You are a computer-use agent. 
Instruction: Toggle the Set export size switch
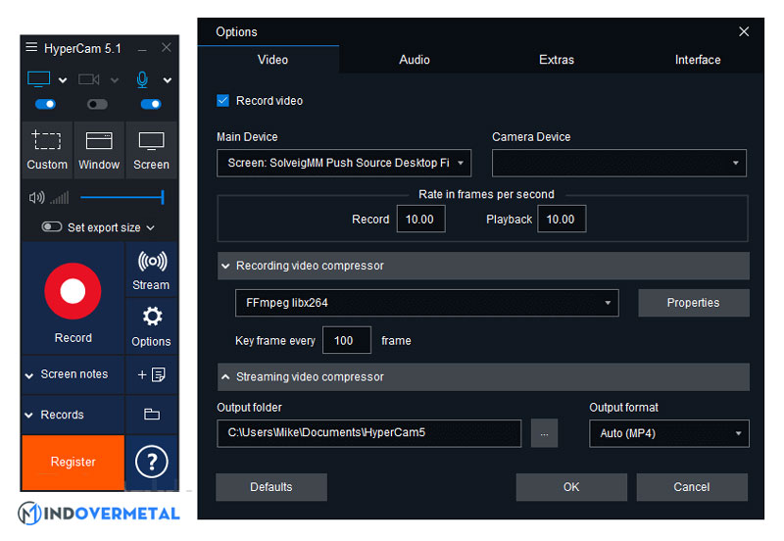click(52, 227)
